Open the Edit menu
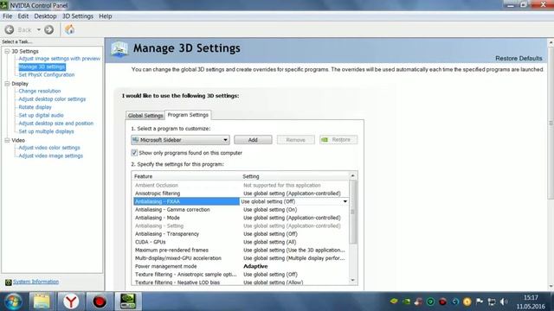This screenshot has width=554, height=311. click(23, 16)
